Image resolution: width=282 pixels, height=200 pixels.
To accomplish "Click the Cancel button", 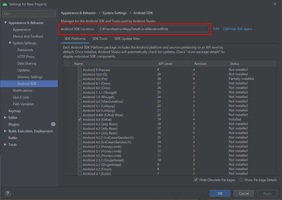I will point(244,193).
